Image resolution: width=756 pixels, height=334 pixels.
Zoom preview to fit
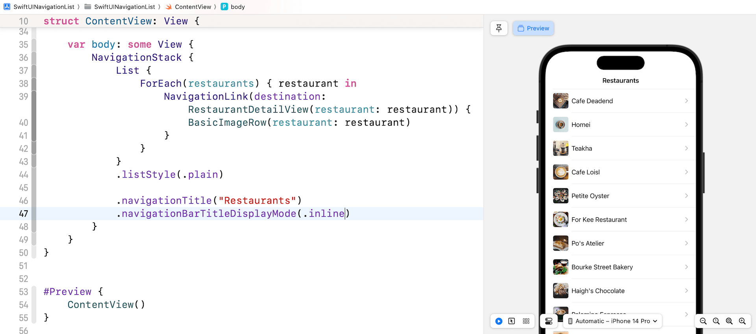coord(729,321)
